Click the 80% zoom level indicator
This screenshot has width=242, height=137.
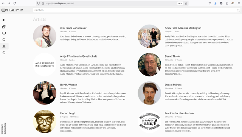(180, 3)
